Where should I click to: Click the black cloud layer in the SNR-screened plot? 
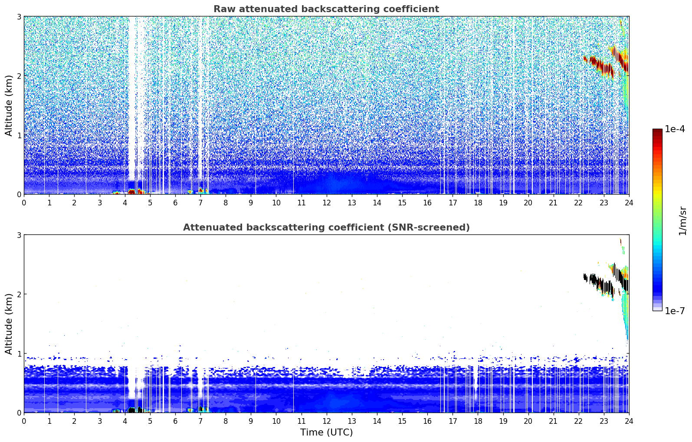tap(605, 282)
